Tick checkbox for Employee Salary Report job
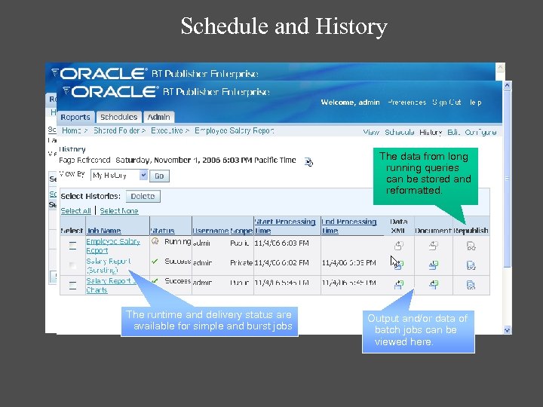The width and height of the screenshot is (543, 407). (72, 246)
